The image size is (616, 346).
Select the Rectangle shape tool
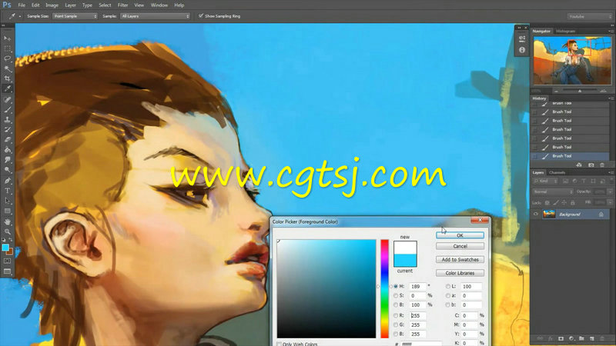pos(7,211)
